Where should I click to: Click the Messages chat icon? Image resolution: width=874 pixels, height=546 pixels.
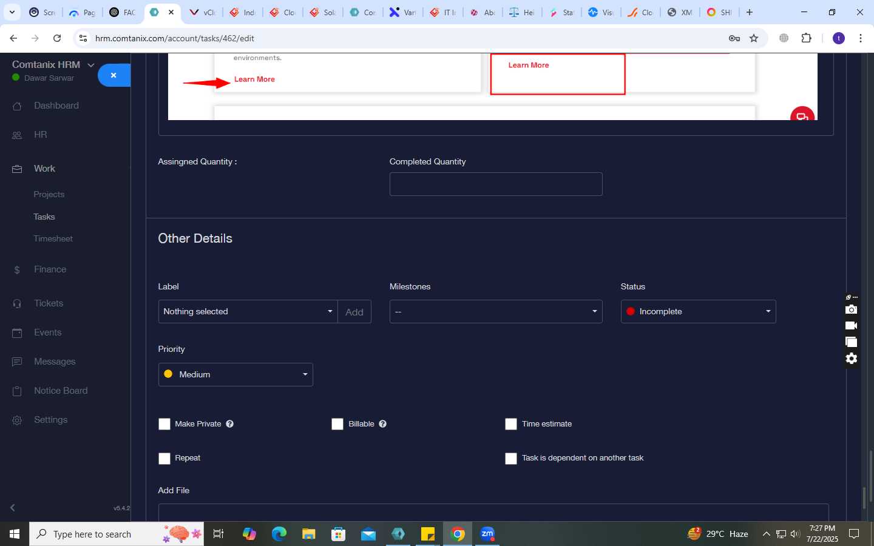(17, 362)
